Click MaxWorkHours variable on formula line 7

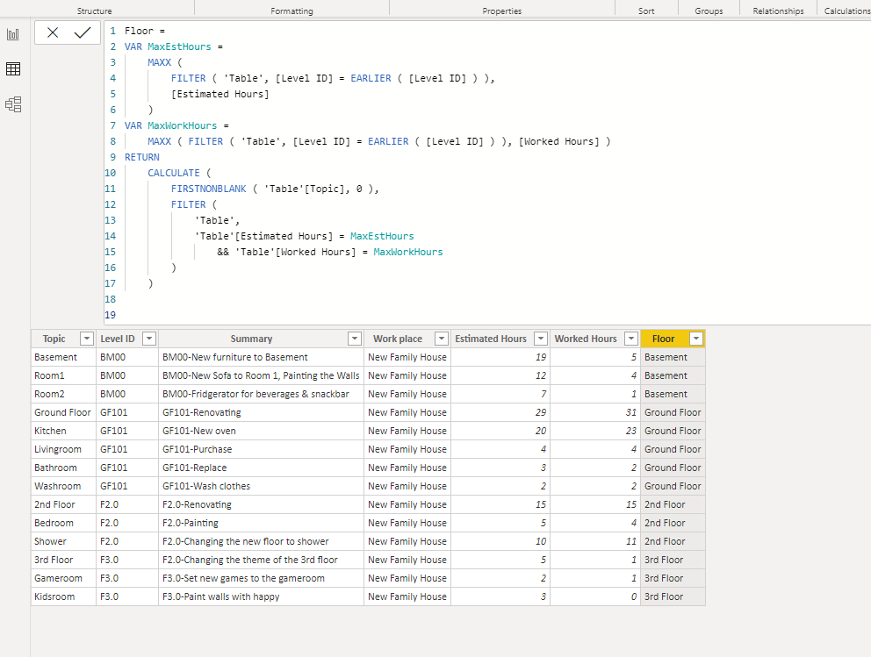coord(183,125)
